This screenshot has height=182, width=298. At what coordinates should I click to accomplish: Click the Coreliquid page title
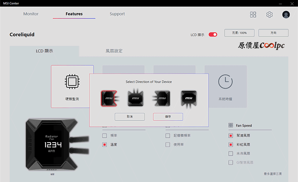(22, 34)
